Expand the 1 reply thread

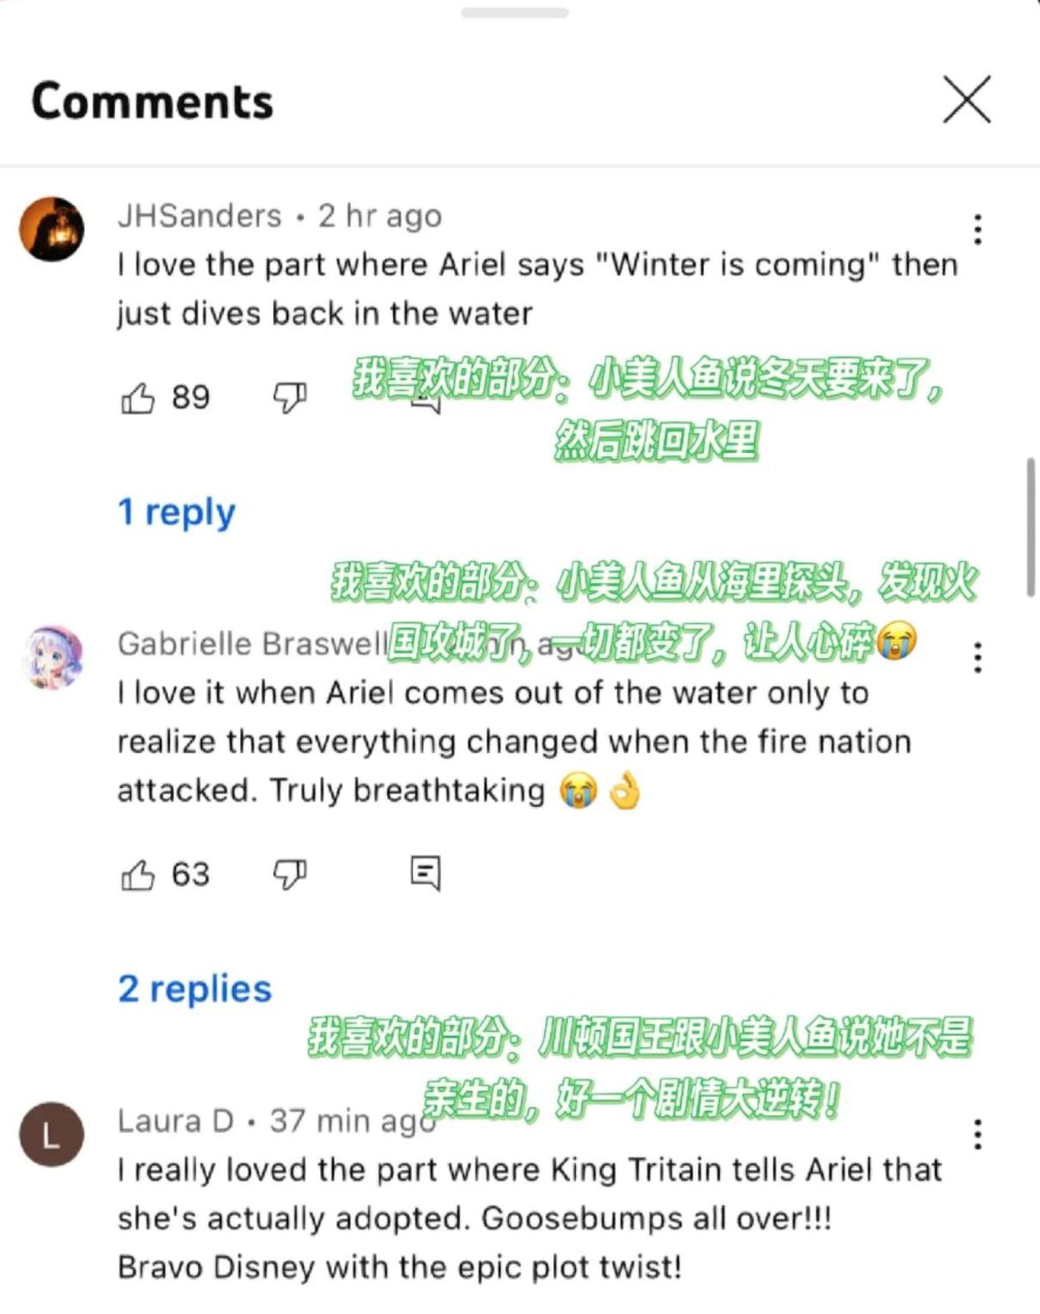point(177,512)
